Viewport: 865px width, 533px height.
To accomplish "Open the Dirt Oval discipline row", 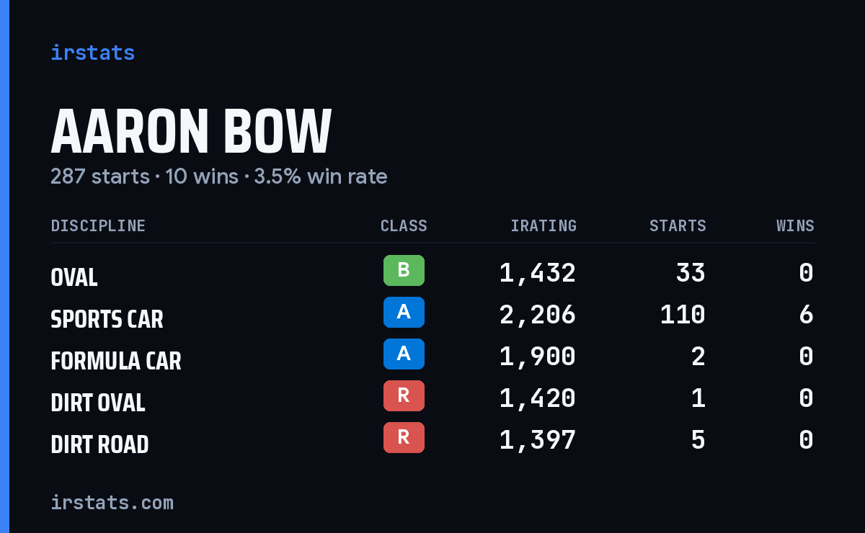I will click(432, 398).
